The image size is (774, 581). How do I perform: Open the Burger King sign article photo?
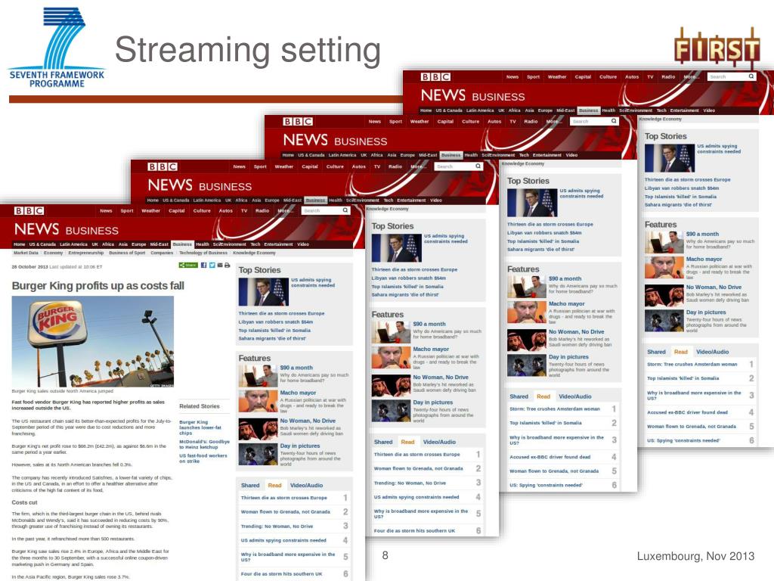click(x=93, y=341)
